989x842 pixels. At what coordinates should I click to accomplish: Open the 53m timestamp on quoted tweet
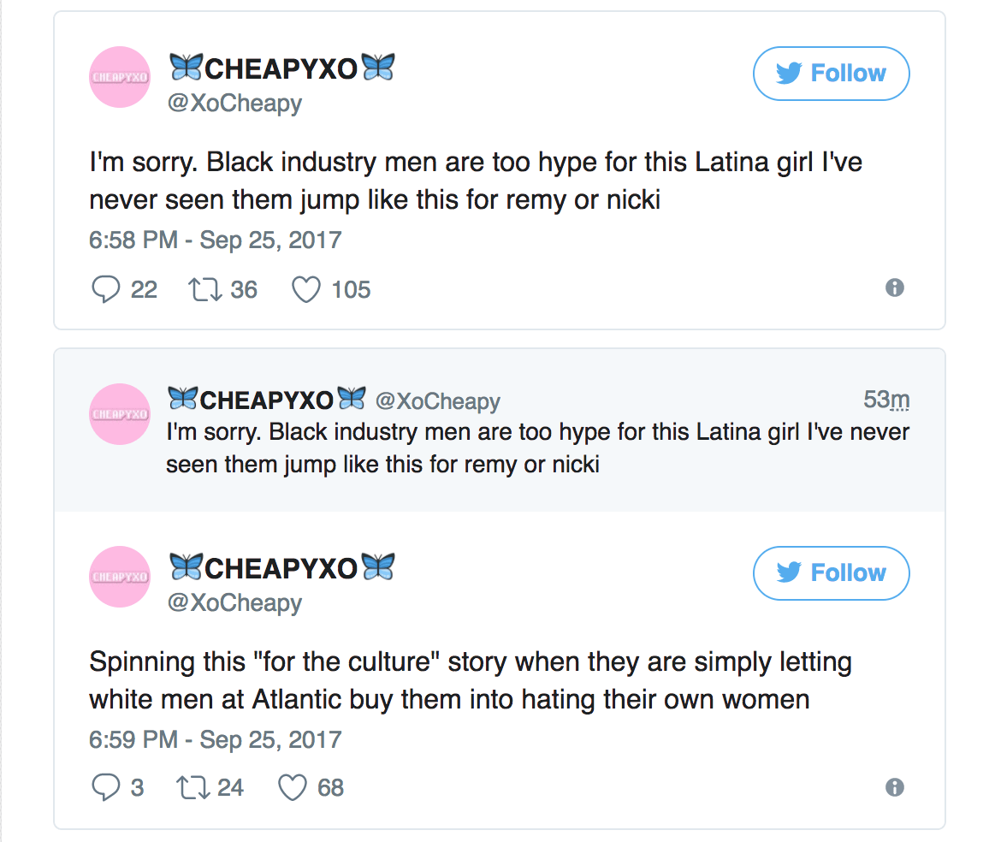(886, 400)
